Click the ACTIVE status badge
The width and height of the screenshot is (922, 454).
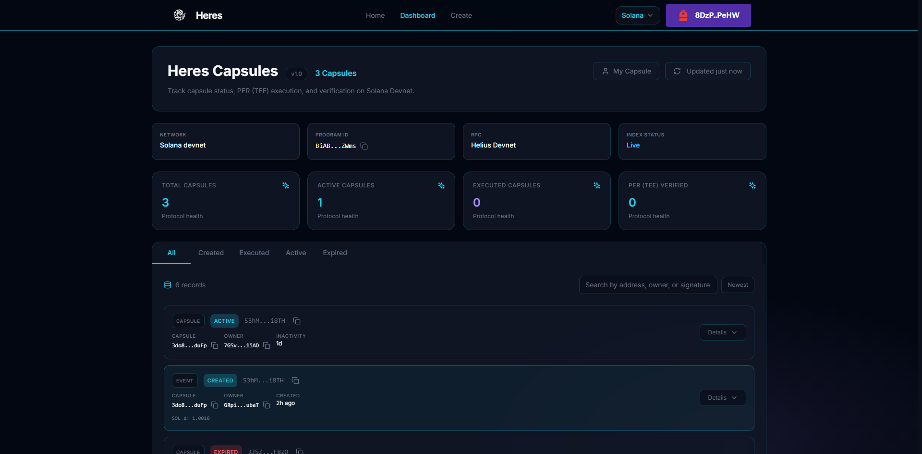pyautogui.click(x=224, y=321)
